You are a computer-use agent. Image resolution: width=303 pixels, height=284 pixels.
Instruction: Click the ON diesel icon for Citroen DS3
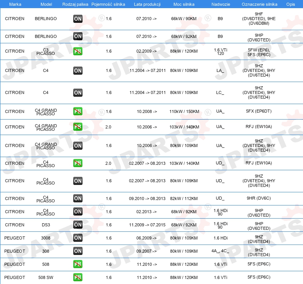click(78, 224)
